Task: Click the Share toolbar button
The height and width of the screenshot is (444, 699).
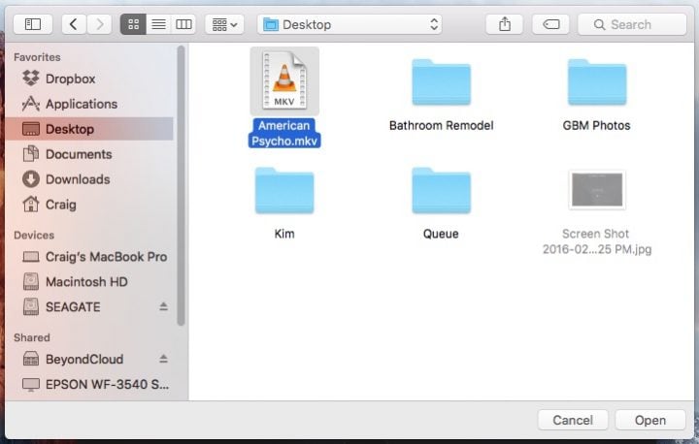Action: tap(504, 24)
